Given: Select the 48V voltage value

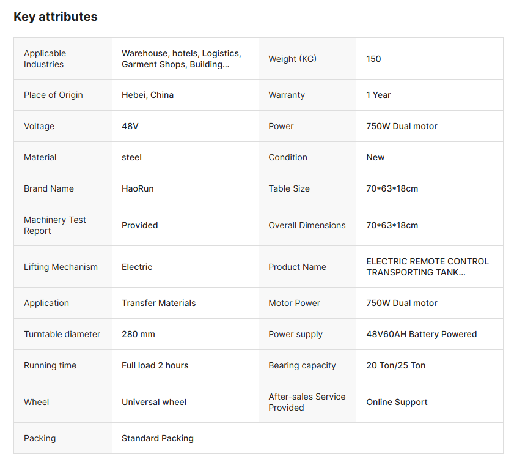Looking at the screenshot, I should (130, 126).
